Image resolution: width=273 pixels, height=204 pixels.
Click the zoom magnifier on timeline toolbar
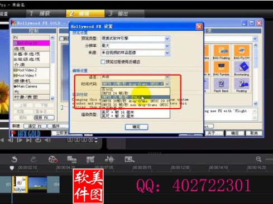(258, 159)
